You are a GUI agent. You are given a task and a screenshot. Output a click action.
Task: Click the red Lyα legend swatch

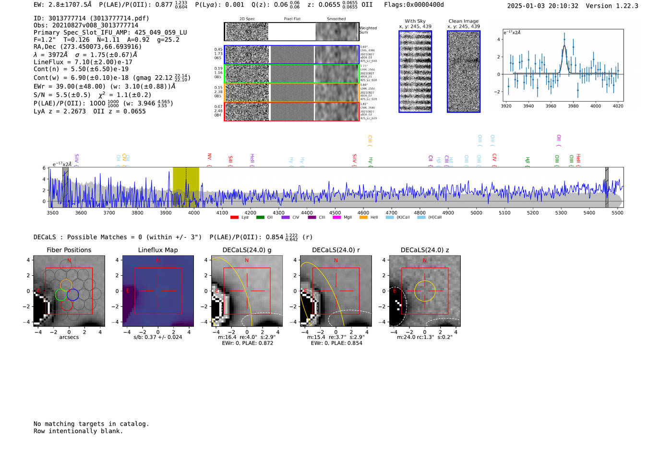point(234,217)
